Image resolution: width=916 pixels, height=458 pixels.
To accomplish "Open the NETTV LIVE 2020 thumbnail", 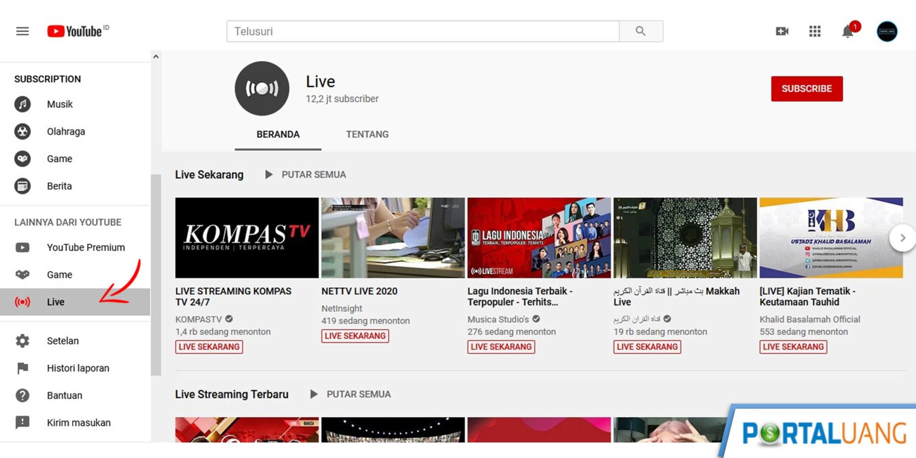I will coord(393,238).
